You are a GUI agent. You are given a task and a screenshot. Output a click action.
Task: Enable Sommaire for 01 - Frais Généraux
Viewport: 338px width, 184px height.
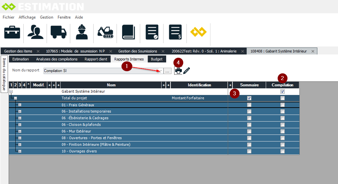click(x=249, y=105)
